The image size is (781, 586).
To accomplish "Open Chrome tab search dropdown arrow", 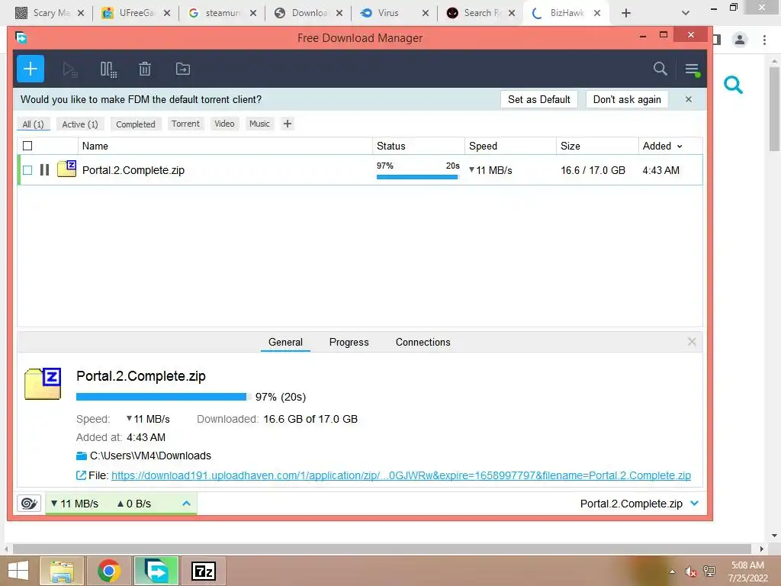I will [686, 13].
